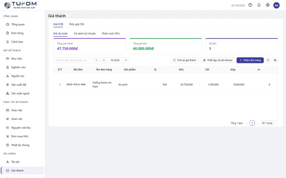The width and height of the screenshot is (286, 178).
Task: Open Nhật ký chung sidebar item
Action: pos(22,145)
